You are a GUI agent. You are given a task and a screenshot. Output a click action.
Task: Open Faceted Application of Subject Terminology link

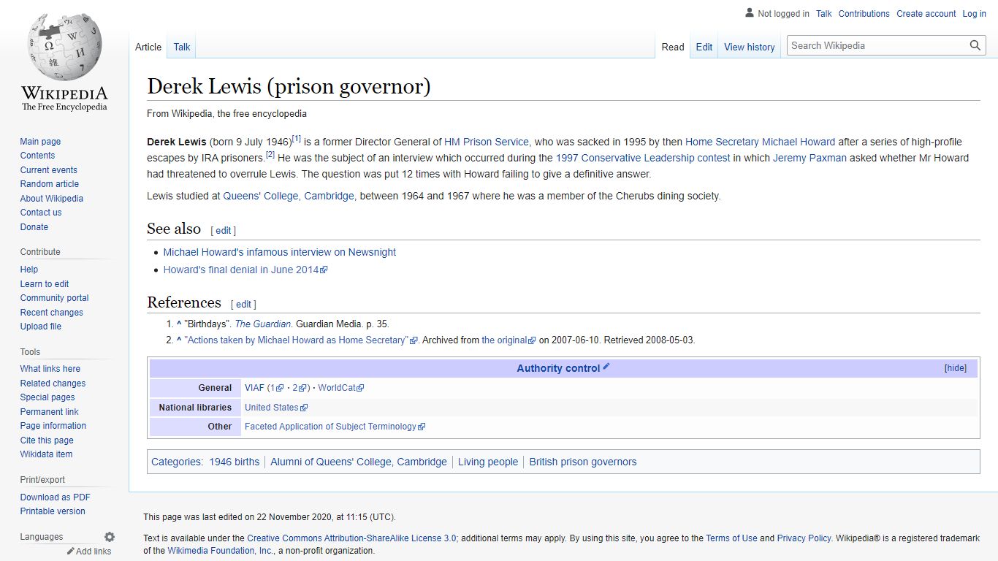click(x=335, y=427)
